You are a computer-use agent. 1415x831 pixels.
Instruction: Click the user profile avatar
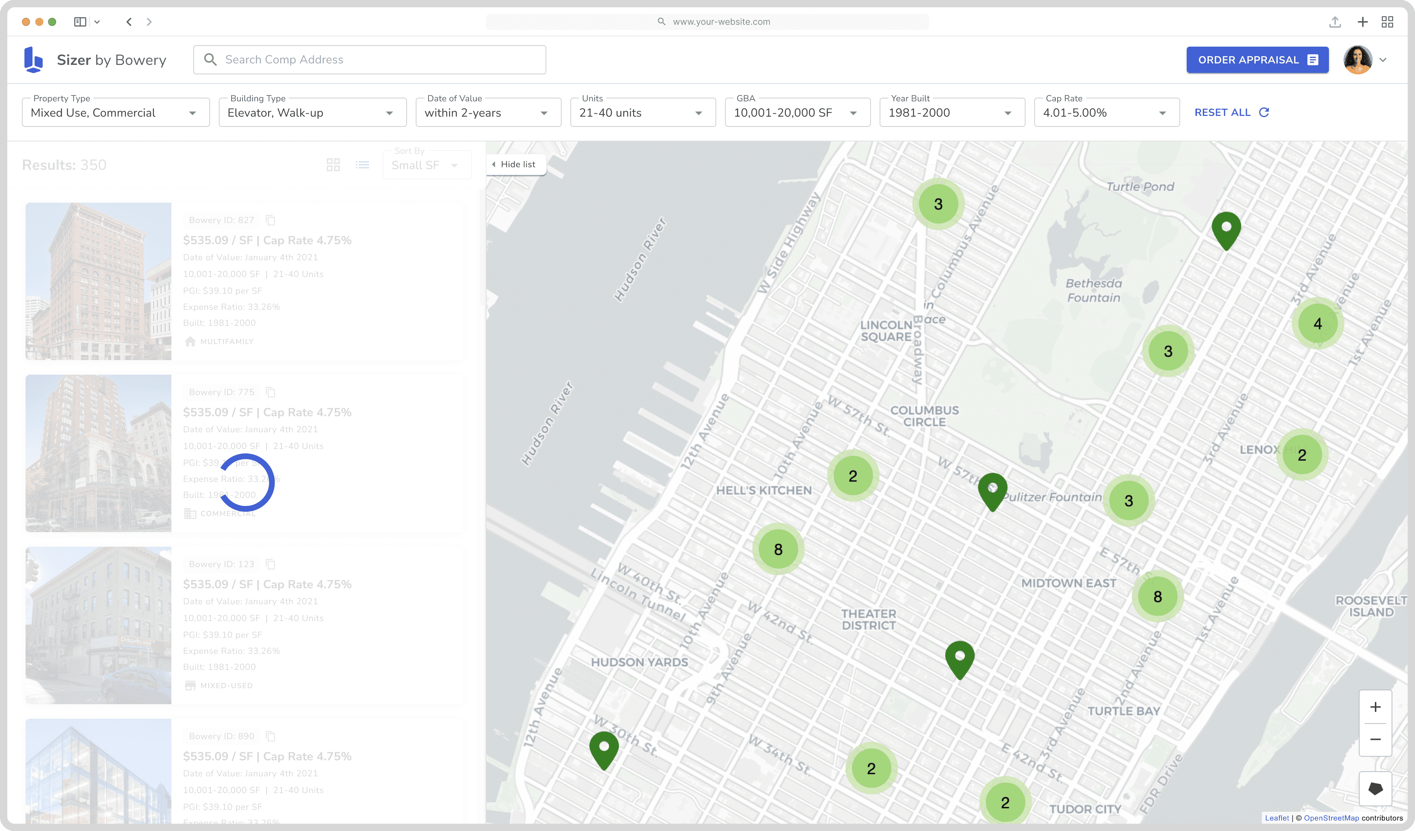point(1358,59)
